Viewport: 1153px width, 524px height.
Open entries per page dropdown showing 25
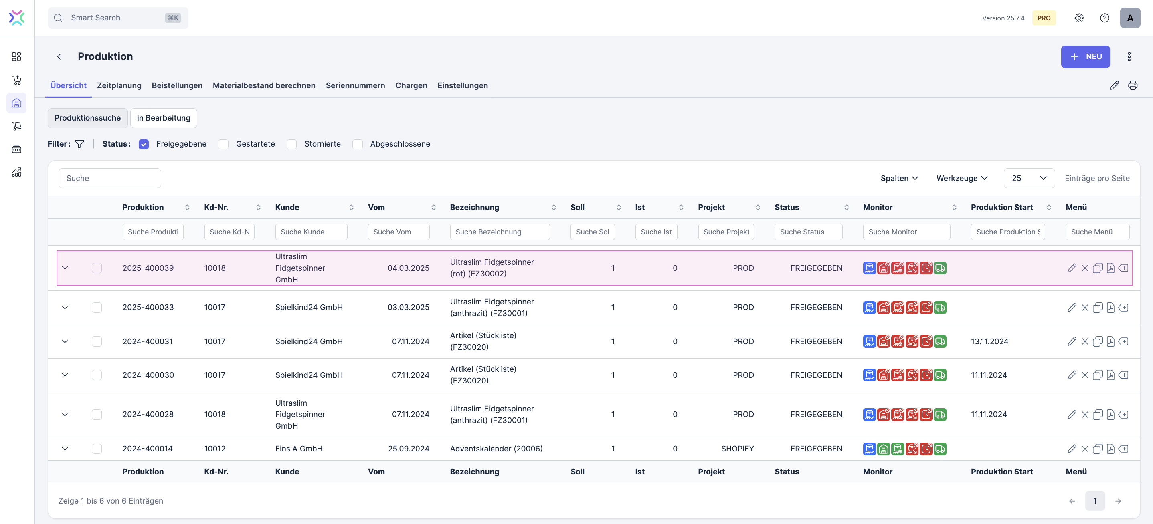[1029, 178]
